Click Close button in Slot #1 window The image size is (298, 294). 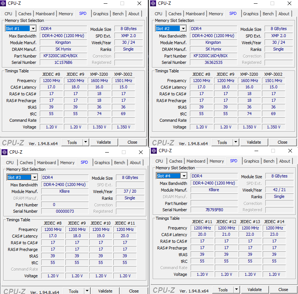click(133, 142)
